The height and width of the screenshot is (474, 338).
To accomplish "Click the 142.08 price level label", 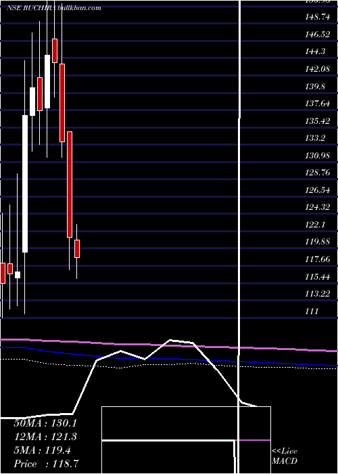I will click(317, 69).
